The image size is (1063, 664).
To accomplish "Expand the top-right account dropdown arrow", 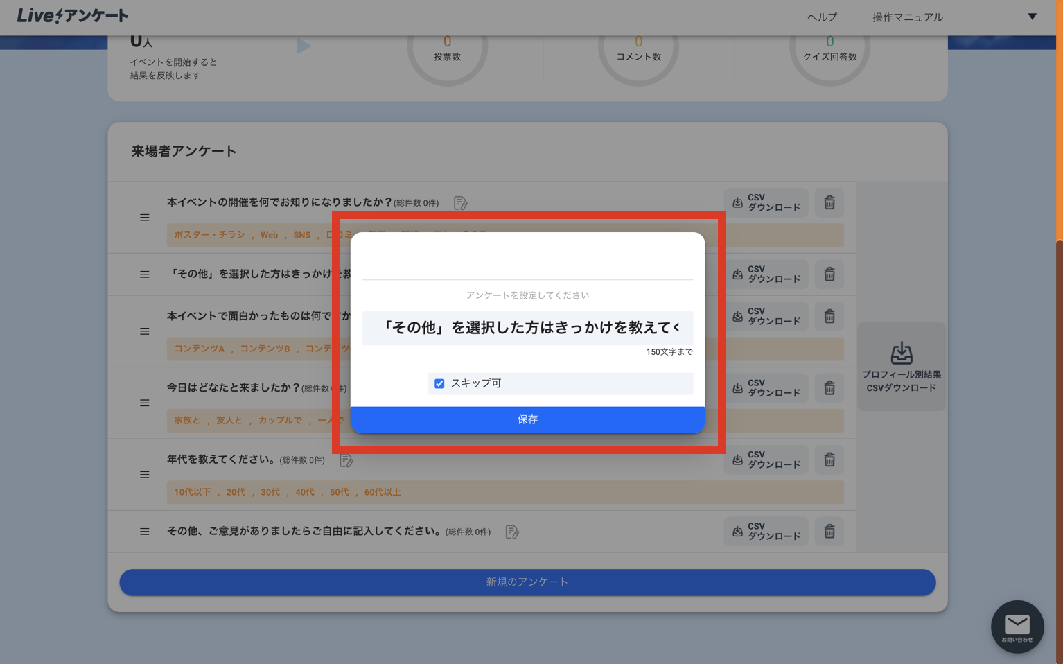I will click(1032, 17).
